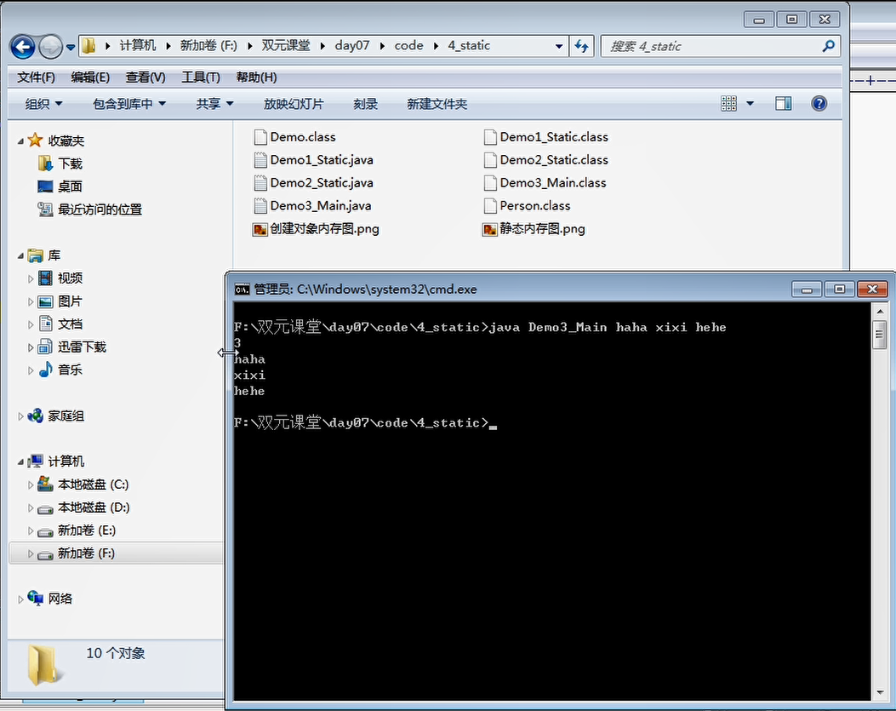Click the refresh icon in address bar
Image resolution: width=896 pixels, height=711 pixels.
pos(580,46)
